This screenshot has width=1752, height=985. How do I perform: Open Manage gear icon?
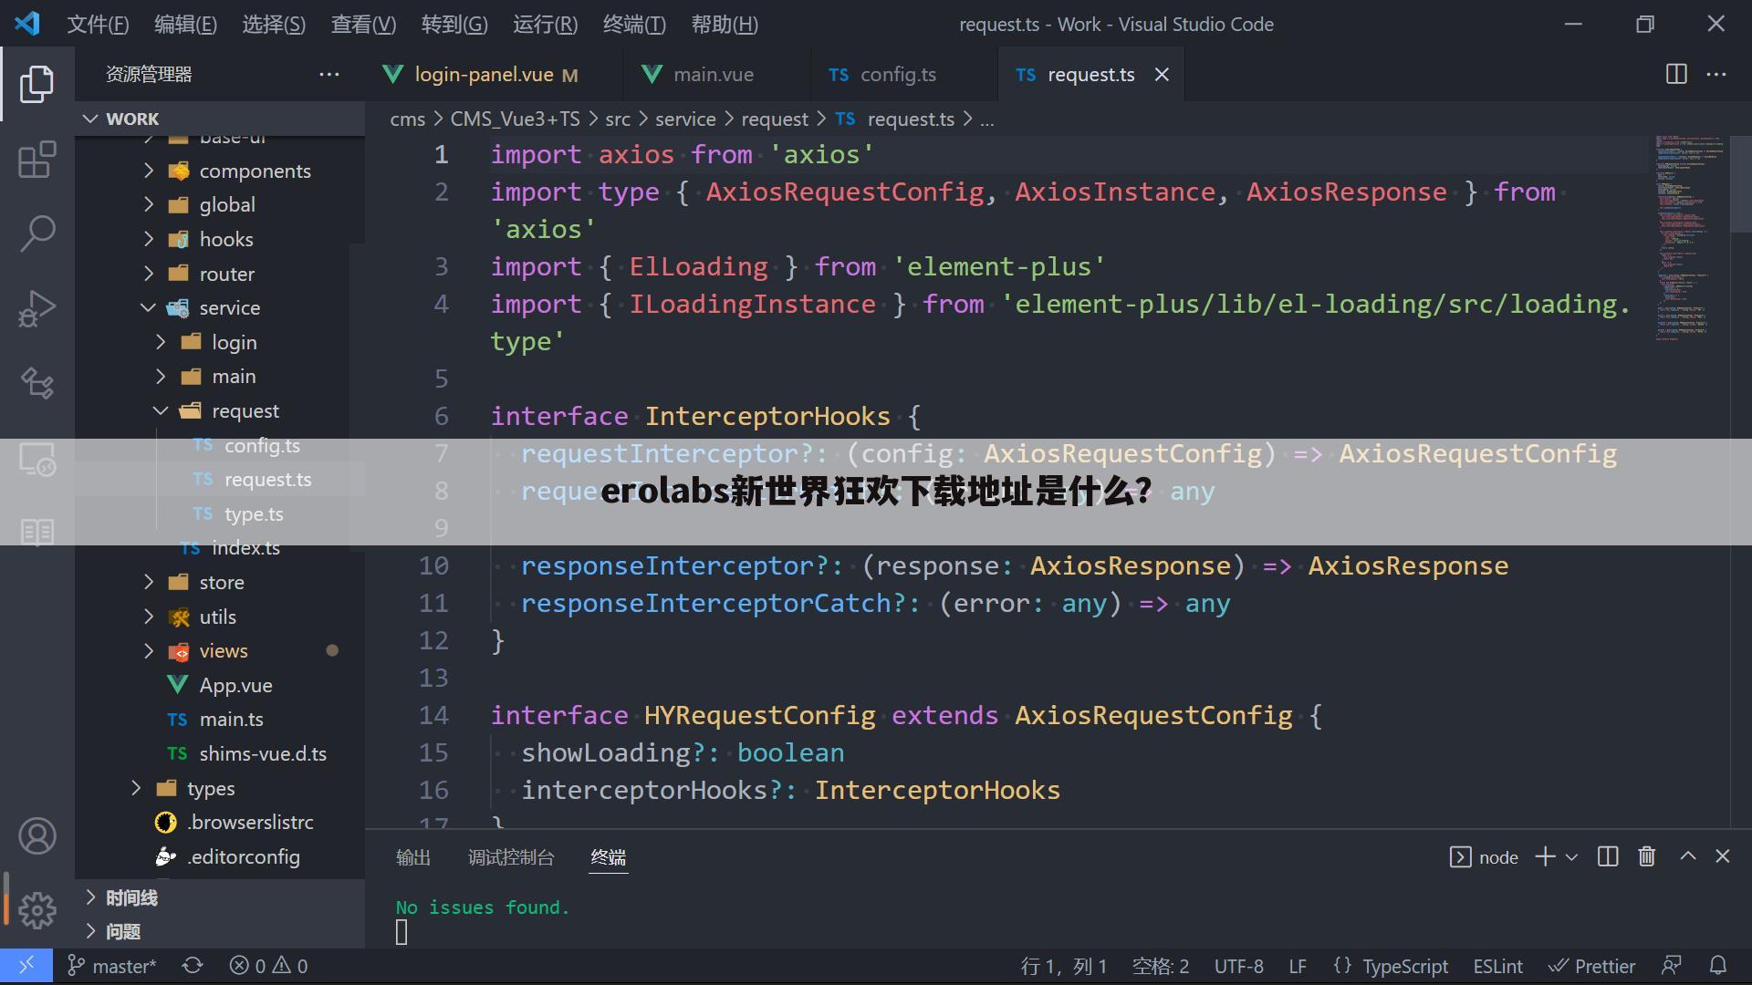point(36,910)
